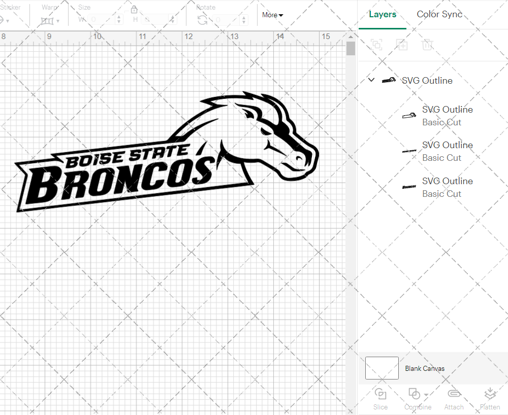The height and width of the screenshot is (415, 508).
Task: Select the Slice tool
Action: click(380, 398)
